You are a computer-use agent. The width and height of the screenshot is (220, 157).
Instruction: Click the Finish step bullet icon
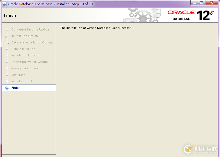point(7,88)
